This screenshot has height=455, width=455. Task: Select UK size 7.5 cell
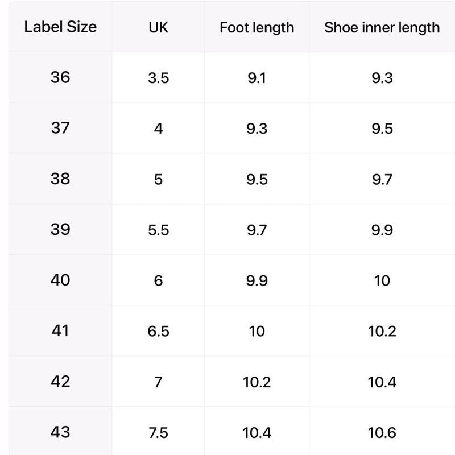(x=158, y=432)
